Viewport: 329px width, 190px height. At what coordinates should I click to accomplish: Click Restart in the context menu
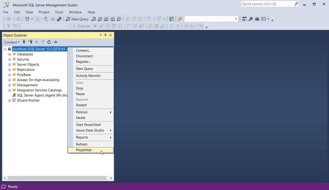[81, 105]
